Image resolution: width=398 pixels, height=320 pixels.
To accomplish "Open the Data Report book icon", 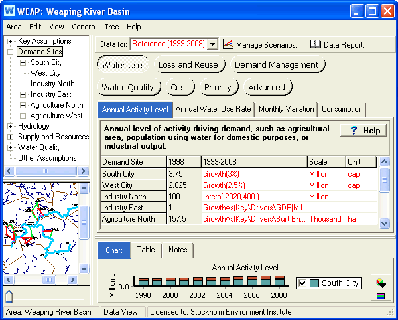I will (316, 44).
